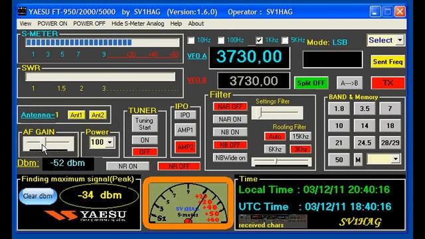Click the NR ON button
Screen dimensions: 425x239
(x=127, y=167)
